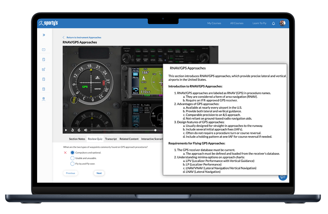Select the 'Compulsory and optional' answer
Viewport: 328px width, 214px height.
(x=72, y=152)
